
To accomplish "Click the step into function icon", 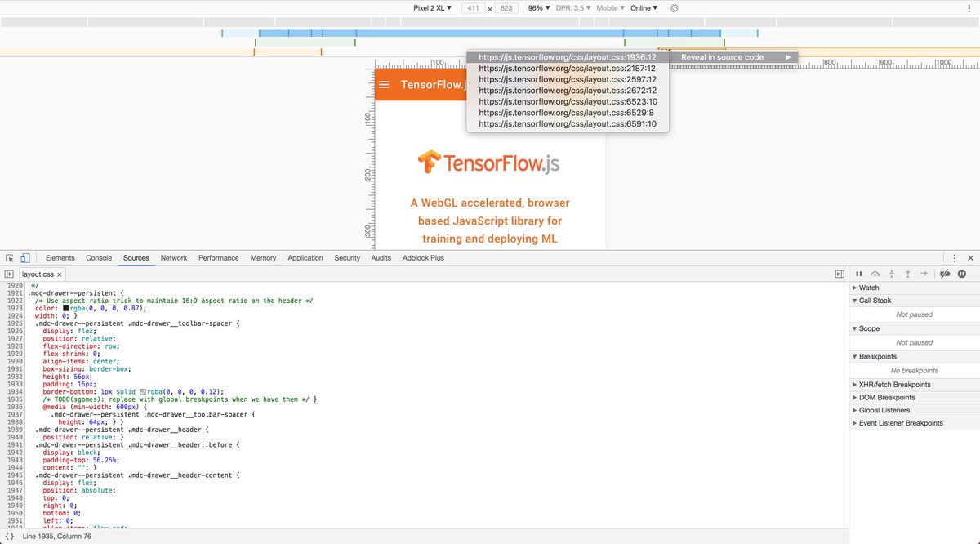I will [x=892, y=274].
